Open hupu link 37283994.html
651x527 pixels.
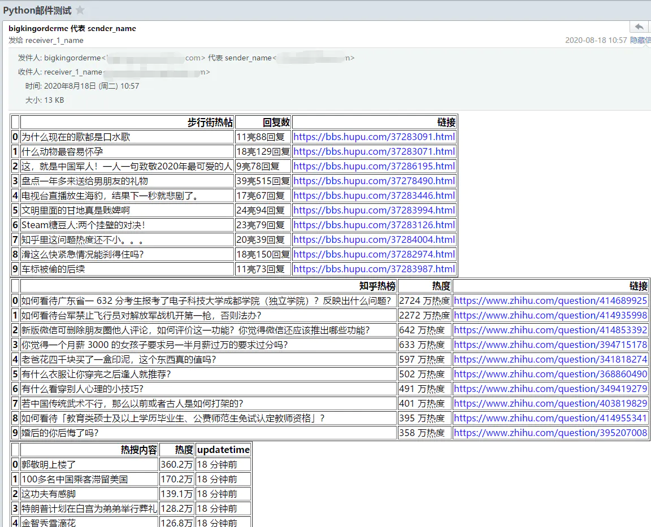click(374, 210)
